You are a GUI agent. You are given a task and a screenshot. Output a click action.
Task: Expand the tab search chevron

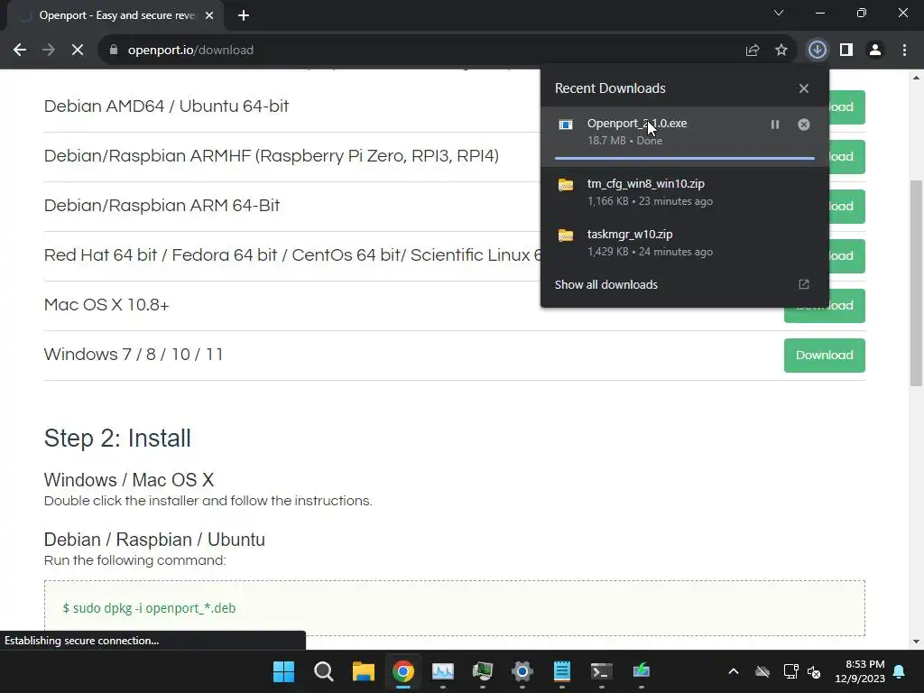tap(779, 13)
